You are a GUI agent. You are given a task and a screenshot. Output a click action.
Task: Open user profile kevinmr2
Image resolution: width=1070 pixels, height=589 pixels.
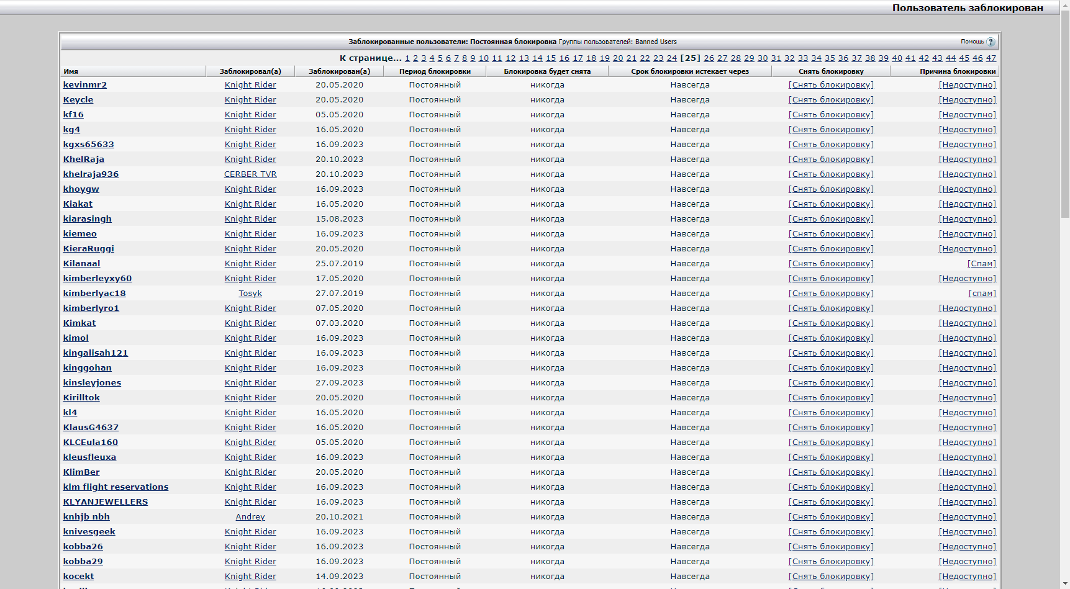click(84, 85)
